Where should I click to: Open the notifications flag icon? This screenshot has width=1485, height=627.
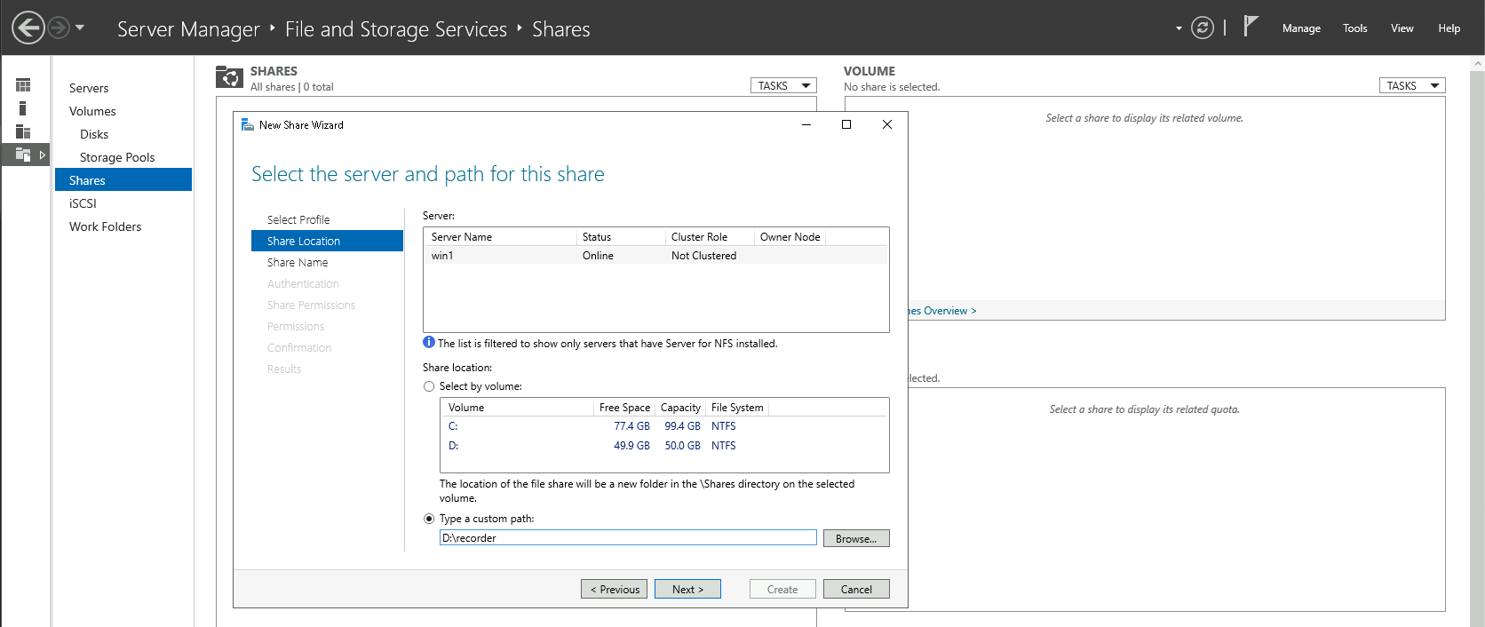pos(1251,27)
